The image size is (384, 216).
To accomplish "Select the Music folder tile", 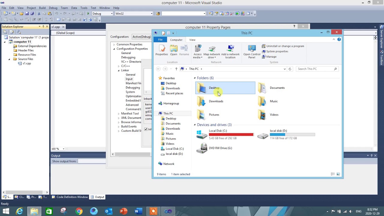I will click(286, 101).
